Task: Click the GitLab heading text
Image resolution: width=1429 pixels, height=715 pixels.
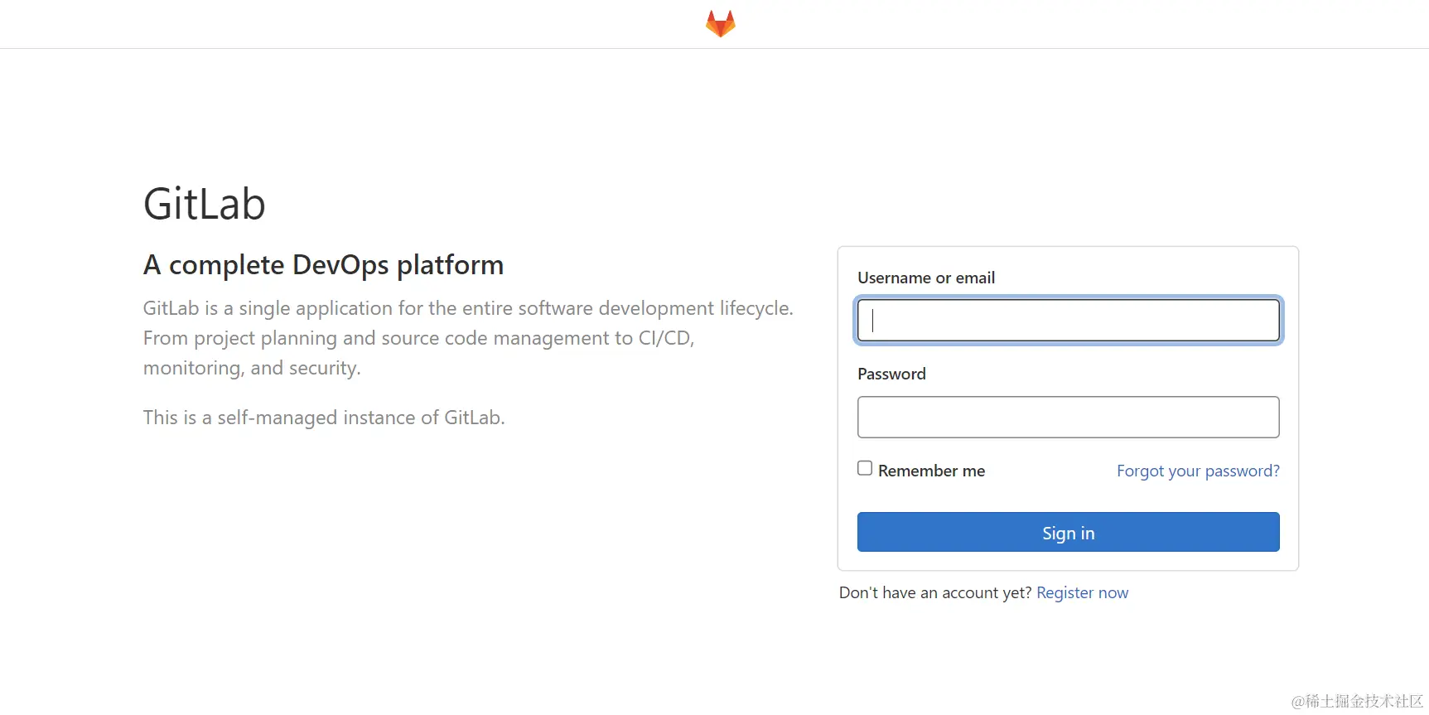Action: coord(205,203)
